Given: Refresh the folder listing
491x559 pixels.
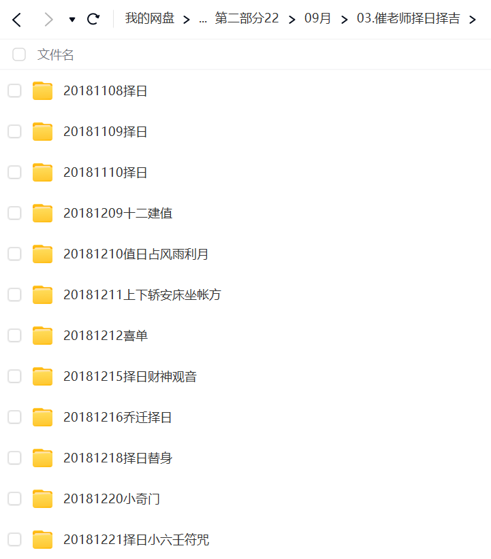Looking at the screenshot, I should pos(93,19).
